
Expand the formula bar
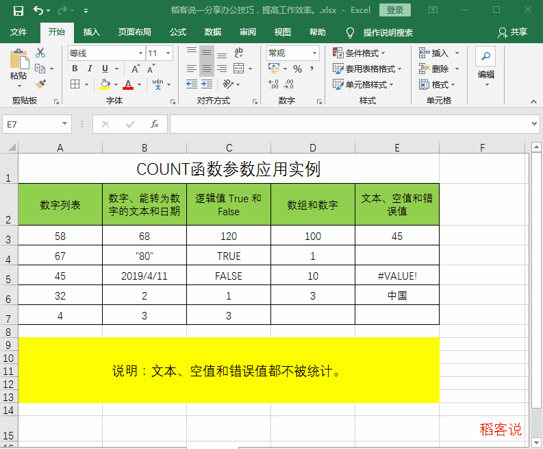point(534,123)
